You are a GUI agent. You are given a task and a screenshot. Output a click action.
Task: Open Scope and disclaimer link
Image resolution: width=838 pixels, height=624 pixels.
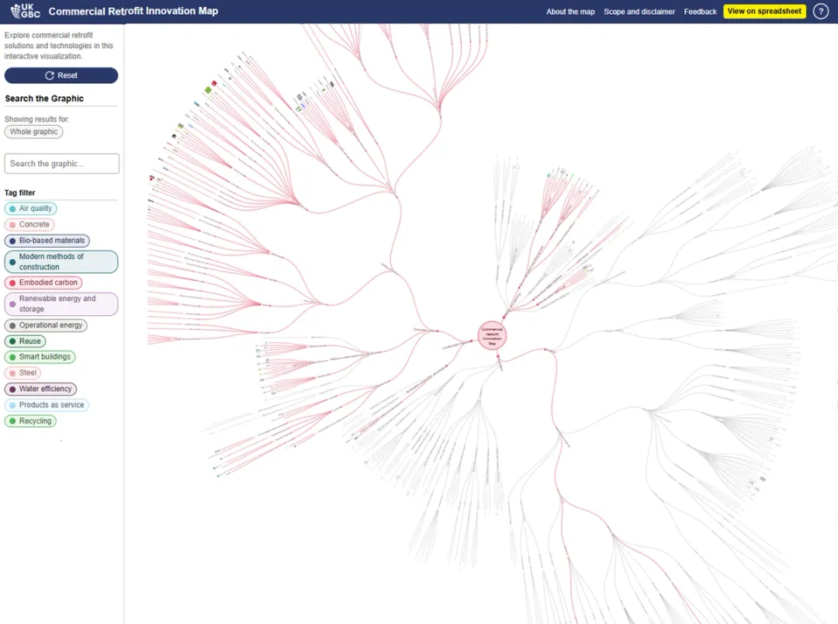(639, 12)
